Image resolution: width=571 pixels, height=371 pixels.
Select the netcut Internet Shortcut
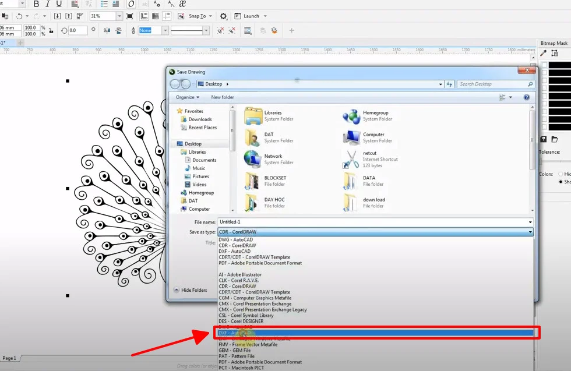point(371,160)
